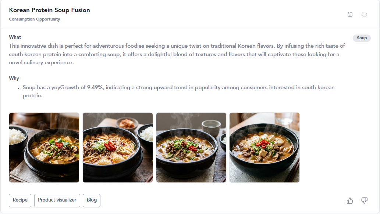Click the Consumption Opportunity subtitle
This screenshot has height=214, width=380.
pyautogui.click(x=35, y=19)
